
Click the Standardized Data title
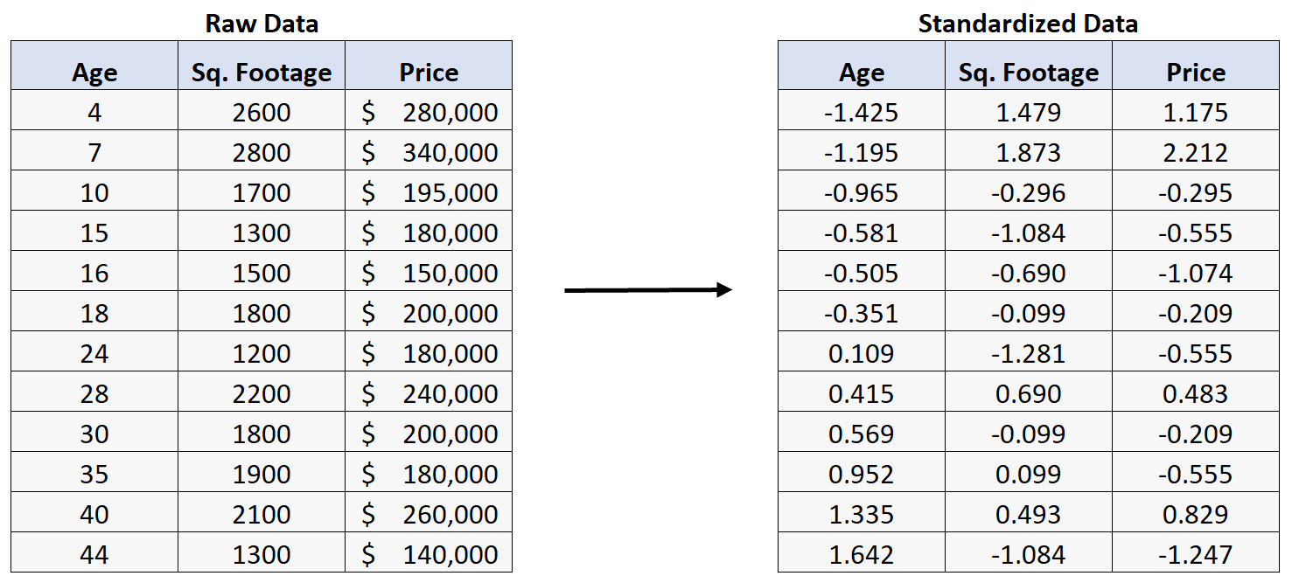(1028, 24)
